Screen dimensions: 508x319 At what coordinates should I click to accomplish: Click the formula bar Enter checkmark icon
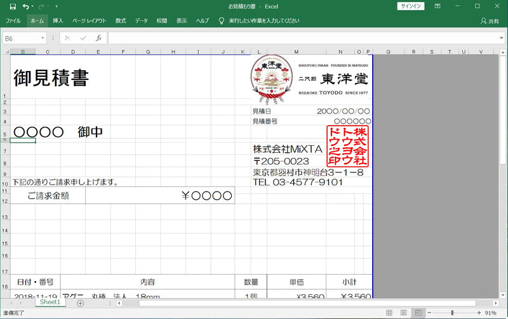click(x=83, y=38)
